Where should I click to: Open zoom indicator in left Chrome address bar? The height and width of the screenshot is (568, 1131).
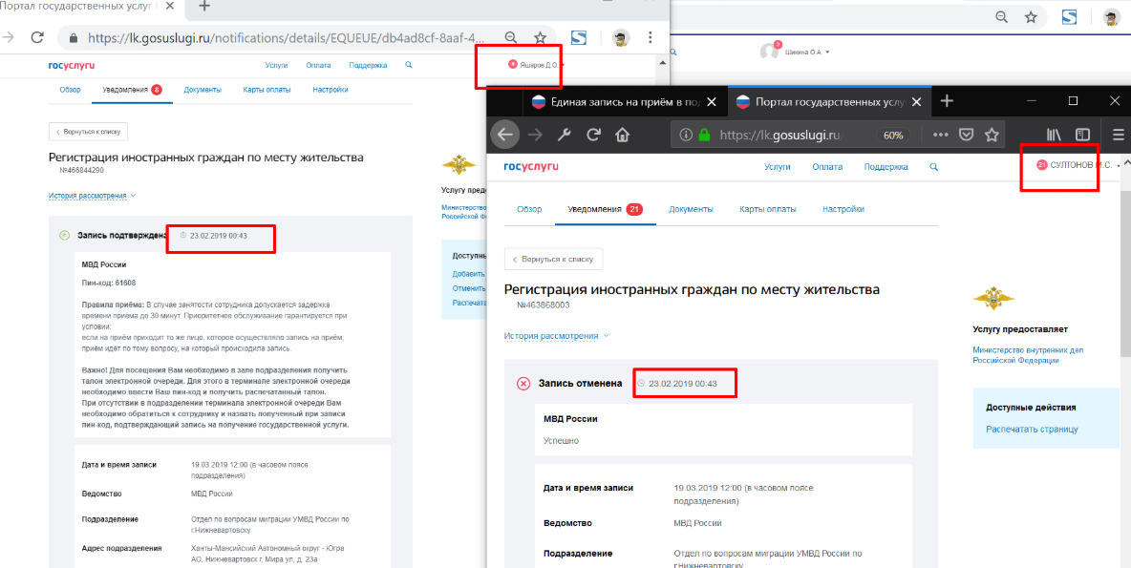pyautogui.click(x=510, y=37)
